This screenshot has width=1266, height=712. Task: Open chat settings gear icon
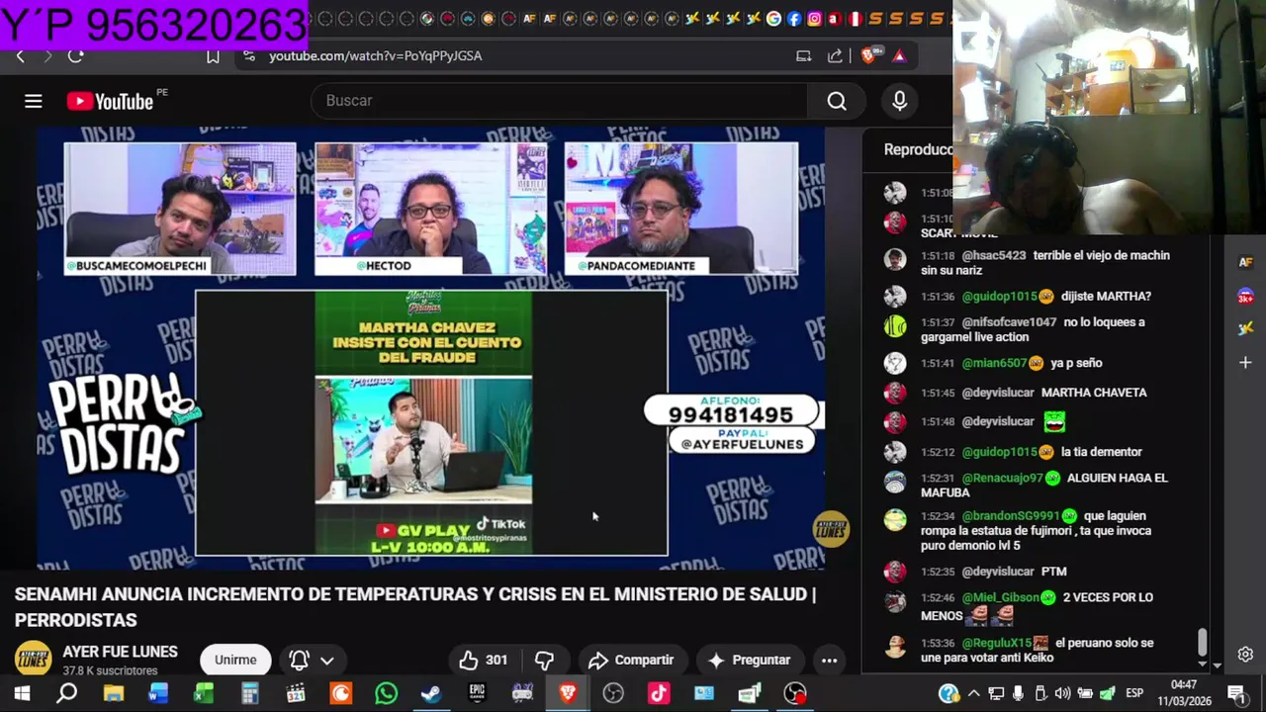coord(1245,655)
